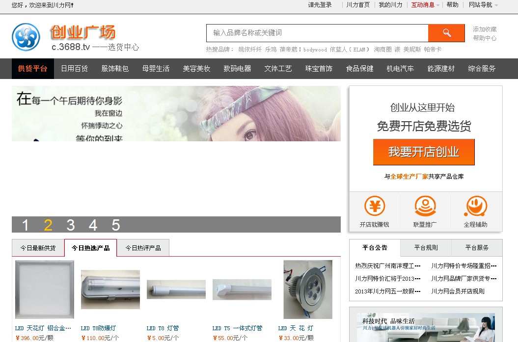Open the 今日热评产品 tab

[x=143, y=248]
